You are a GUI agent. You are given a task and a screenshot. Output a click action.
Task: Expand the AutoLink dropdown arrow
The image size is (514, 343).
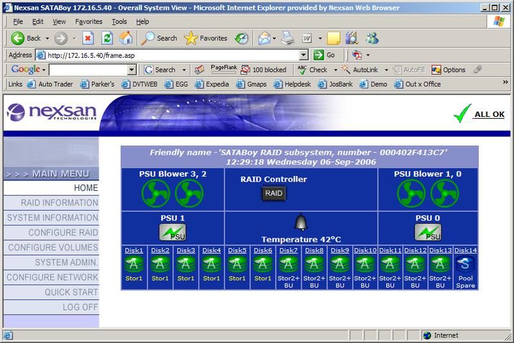(x=386, y=70)
